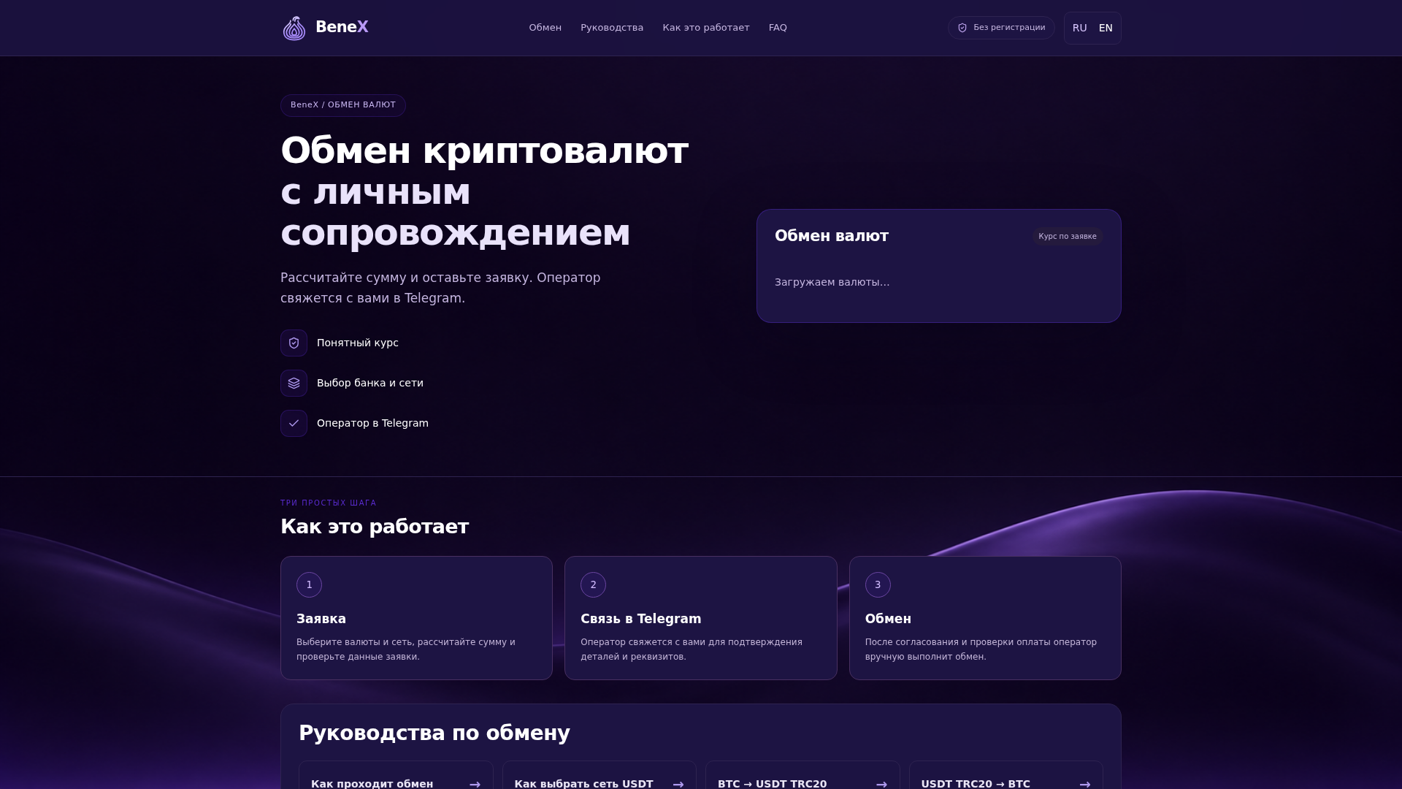The height and width of the screenshot is (789, 1402).
Task: Open the Руководства nav menu item
Action: (x=612, y=28)
